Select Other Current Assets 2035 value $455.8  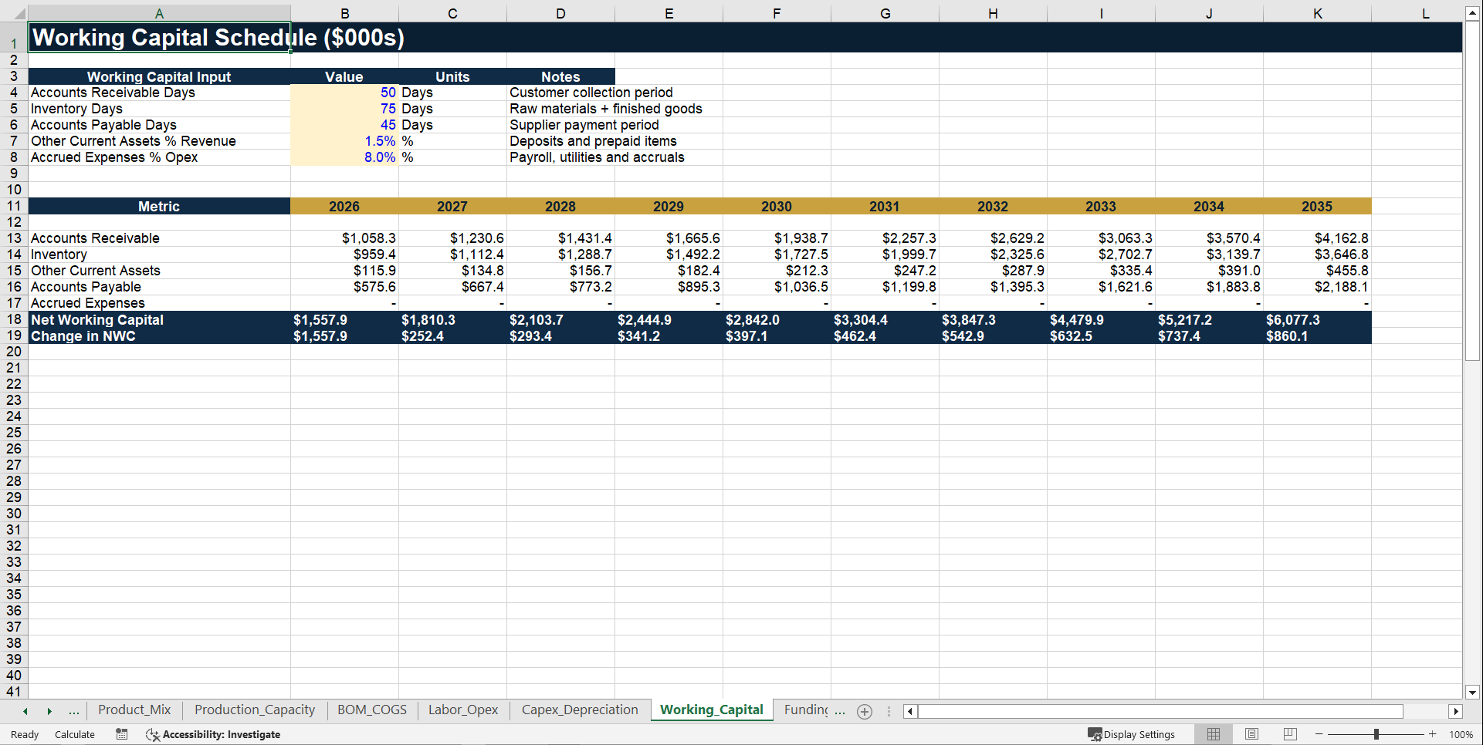click(x=1317, y=271)
